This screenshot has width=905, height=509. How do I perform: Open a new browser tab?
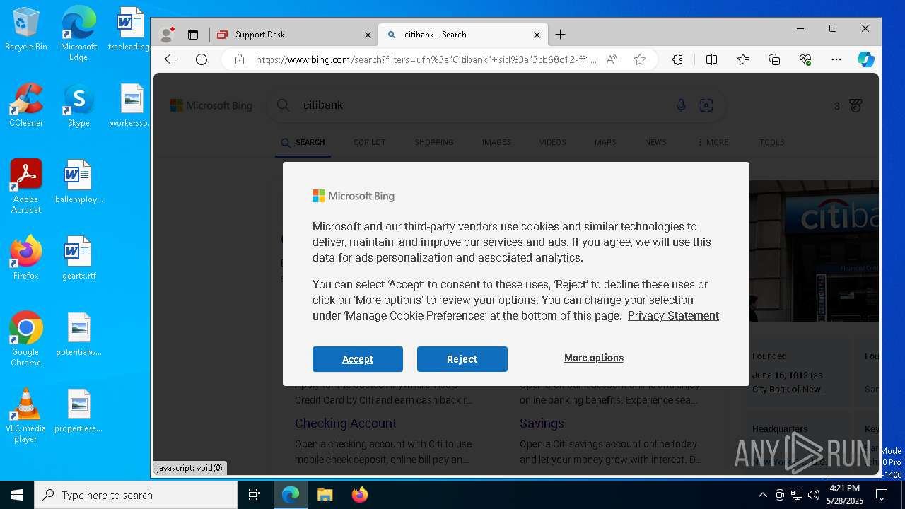click(561, 34)
